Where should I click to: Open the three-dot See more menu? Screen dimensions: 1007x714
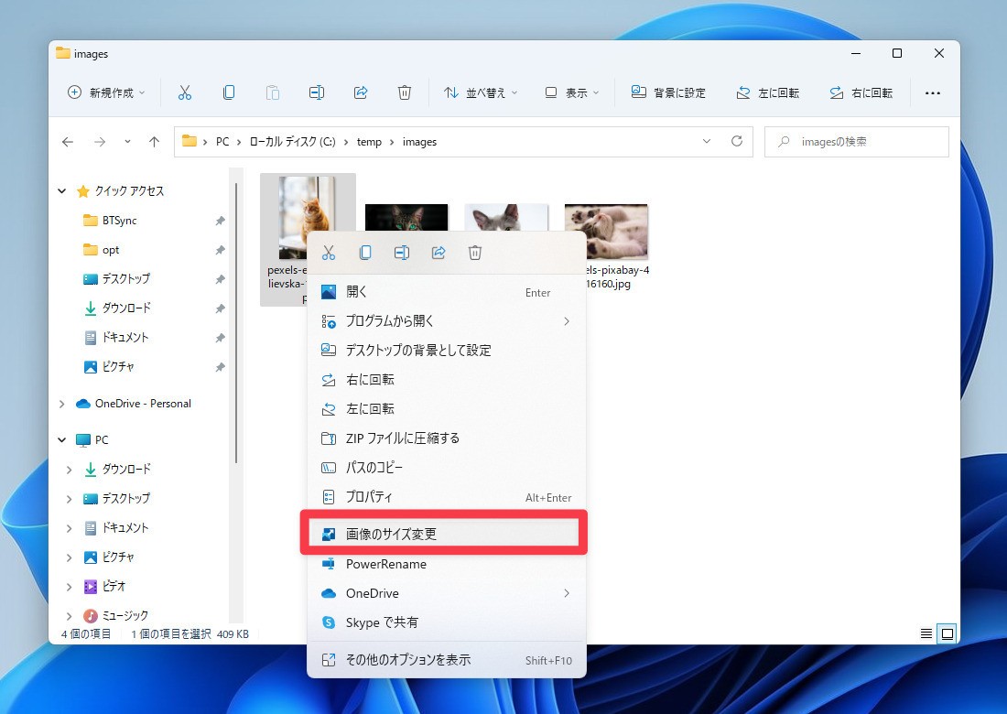click(932, 92)
